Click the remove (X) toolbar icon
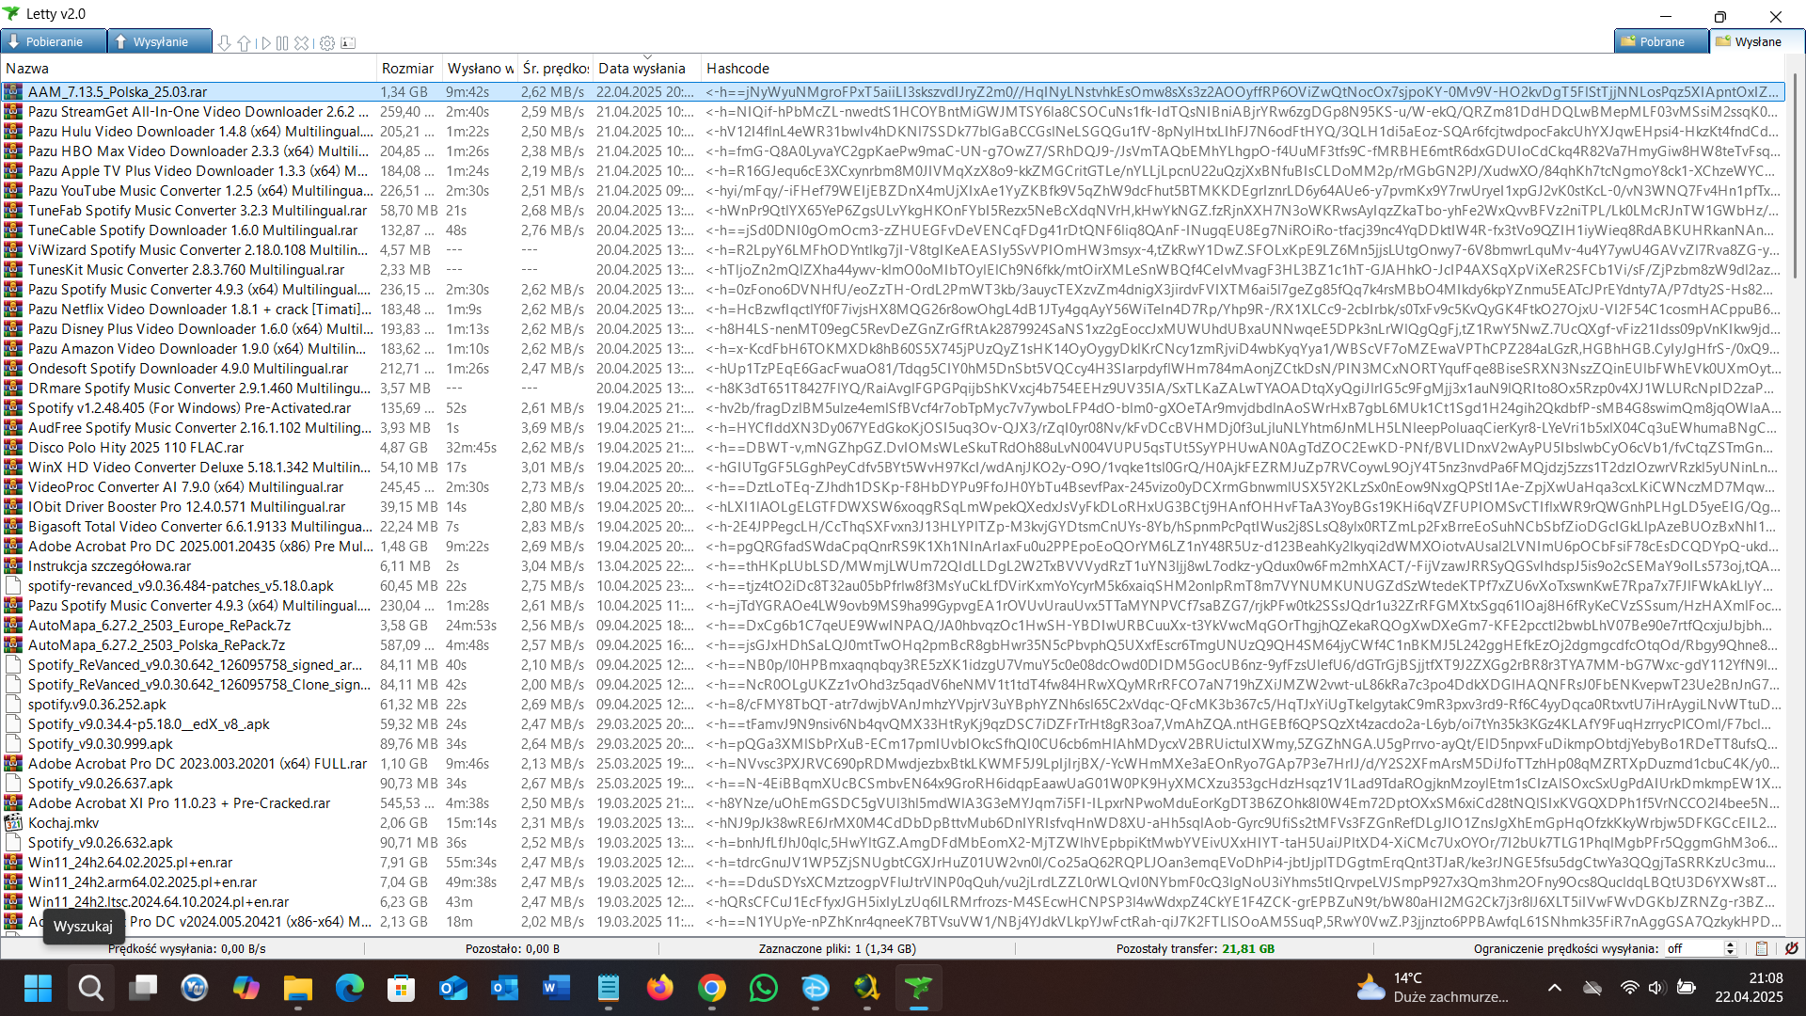This screenshot has width=1806, height=1016. pos(302,43)
